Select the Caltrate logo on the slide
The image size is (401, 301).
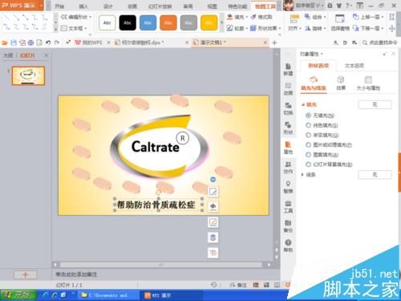[x=160, y=147]
